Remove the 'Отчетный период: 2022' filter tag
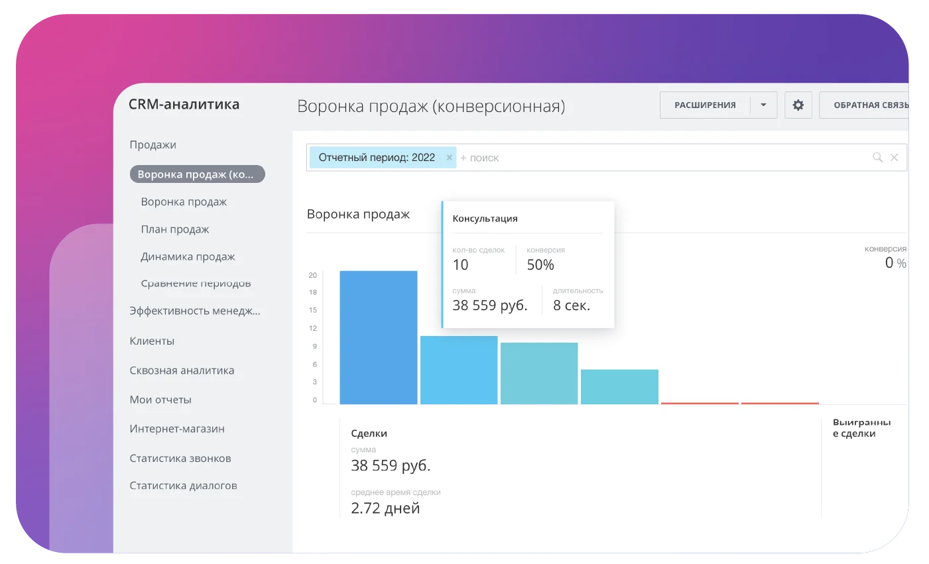The image size is (929, 564). 449,158
